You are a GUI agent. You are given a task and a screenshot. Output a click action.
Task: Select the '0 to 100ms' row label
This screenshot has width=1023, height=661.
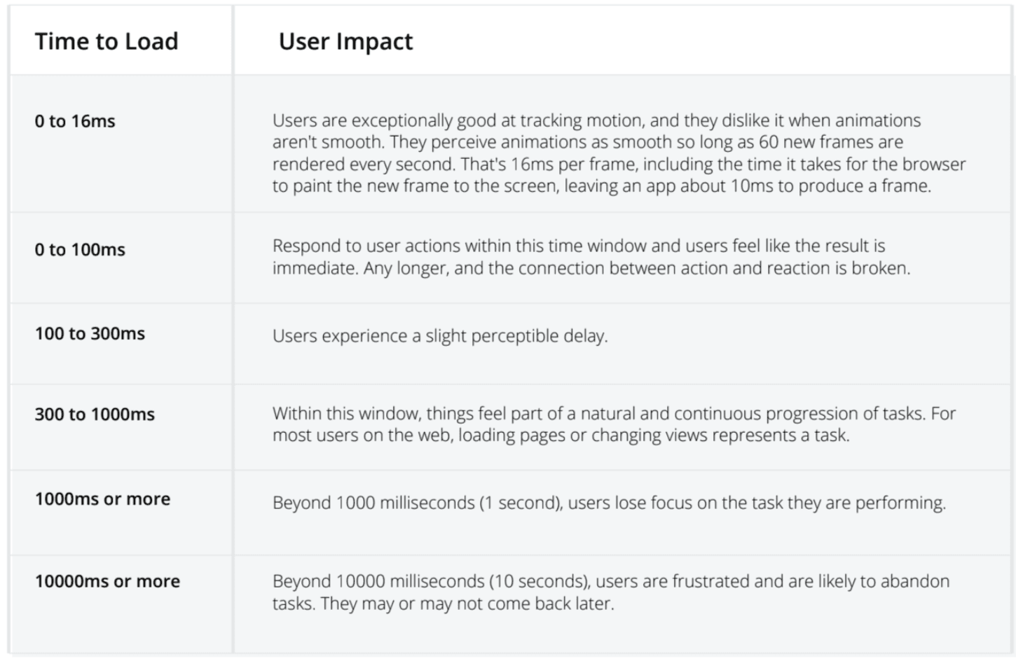(x=80, y=250)
